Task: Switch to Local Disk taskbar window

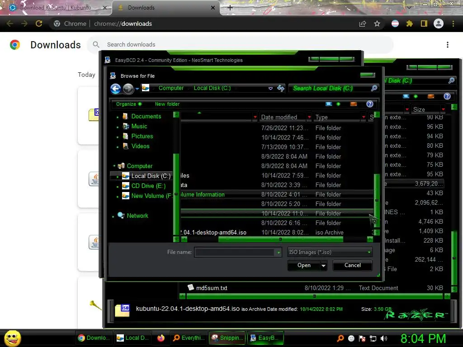Action: 132,338
